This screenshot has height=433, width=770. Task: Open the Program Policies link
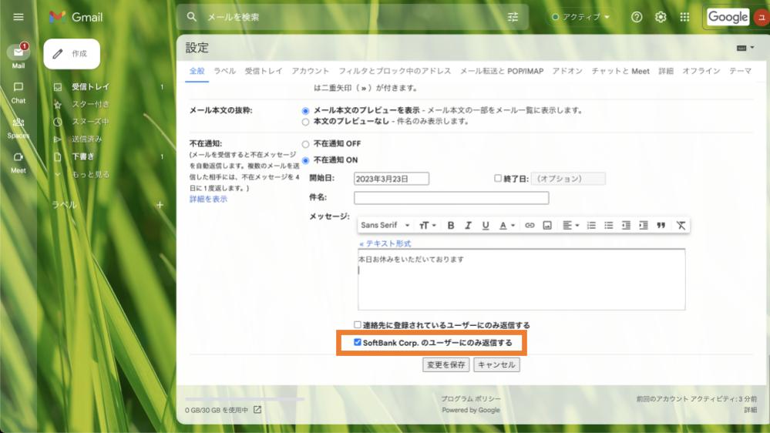click(x=470, y=398)
